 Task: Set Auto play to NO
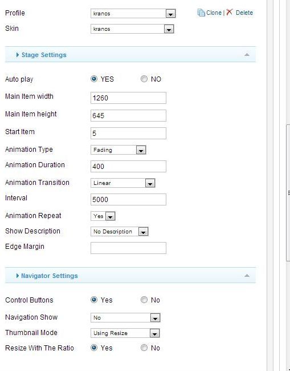pyautogui.click(x=144, y=79)
